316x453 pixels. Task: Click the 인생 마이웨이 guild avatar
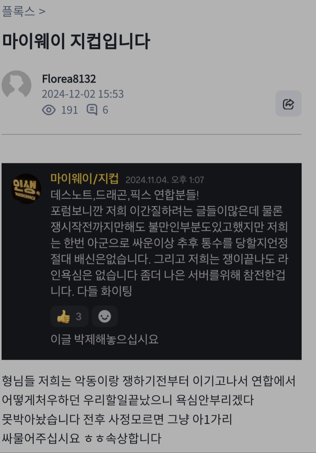[26, 188]
